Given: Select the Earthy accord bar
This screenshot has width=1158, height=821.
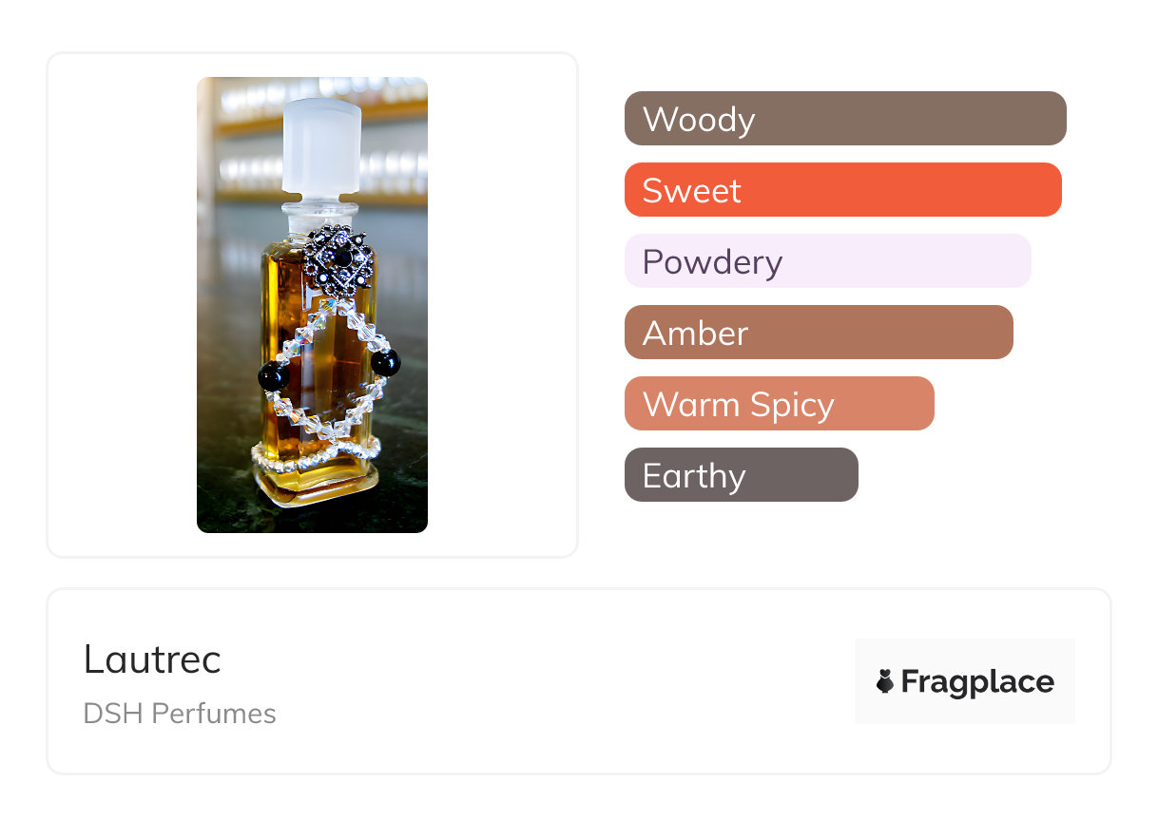Looking at the screenshot, I should [x=741, y=475].
